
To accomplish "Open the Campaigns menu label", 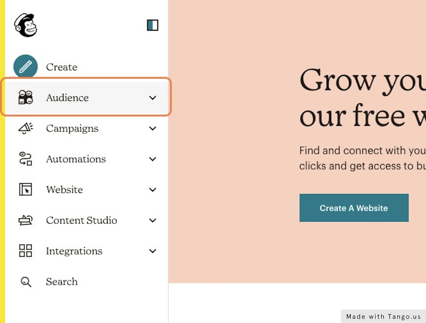I will pyautogui.click(x=72, y=128).
